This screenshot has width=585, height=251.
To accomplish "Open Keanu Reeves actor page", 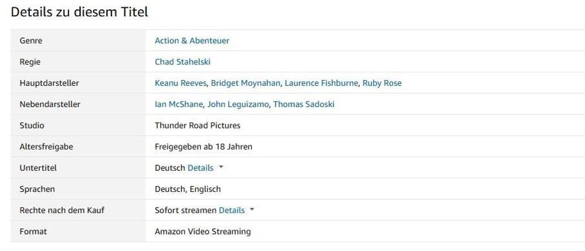I will [x=180, y=83].
